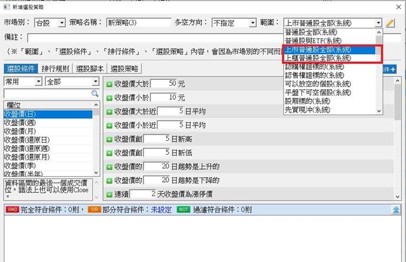The image size is (406, 262).
Task: Click the orange OR badge for 部分符合條件
Action: (x=94, y=209)
